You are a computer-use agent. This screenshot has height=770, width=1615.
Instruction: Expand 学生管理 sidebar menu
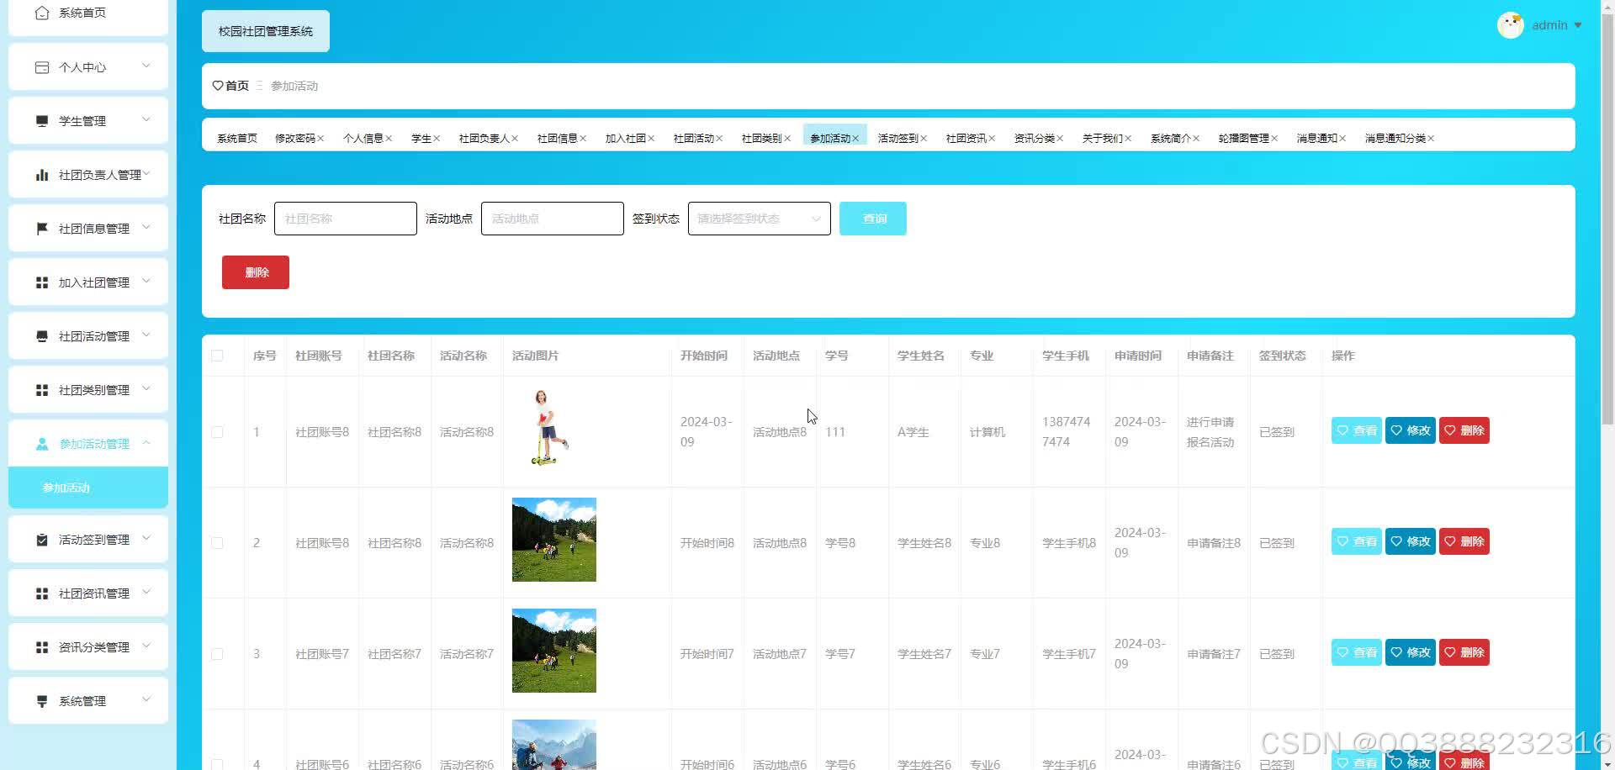(146, 119)
